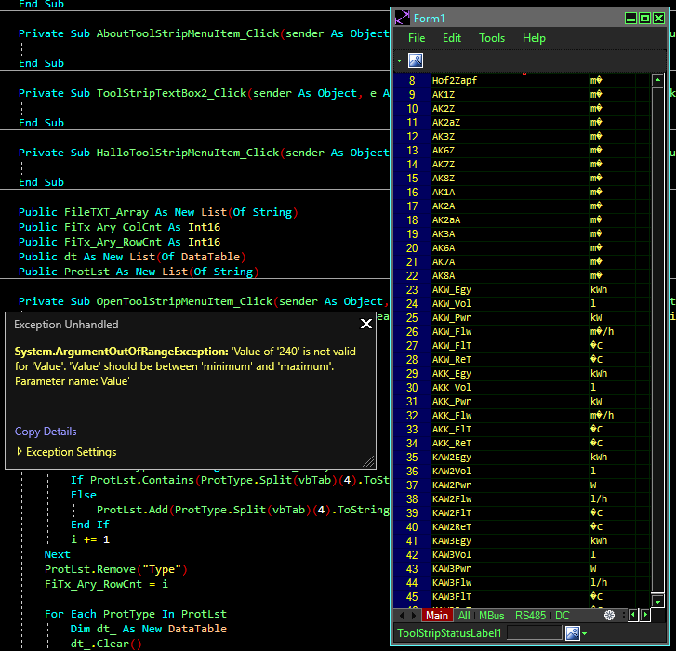
Task: Click the vertical scrollbar's down arrow in Form1
Action: tap(657, 602)
